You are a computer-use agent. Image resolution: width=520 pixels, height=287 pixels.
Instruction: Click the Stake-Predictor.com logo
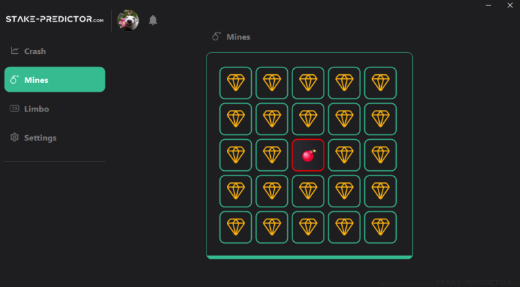[x=55, y=19]
